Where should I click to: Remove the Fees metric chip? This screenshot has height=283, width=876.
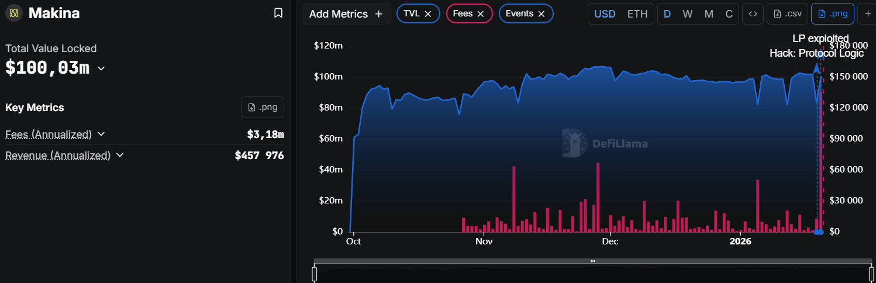click(481, 14)
